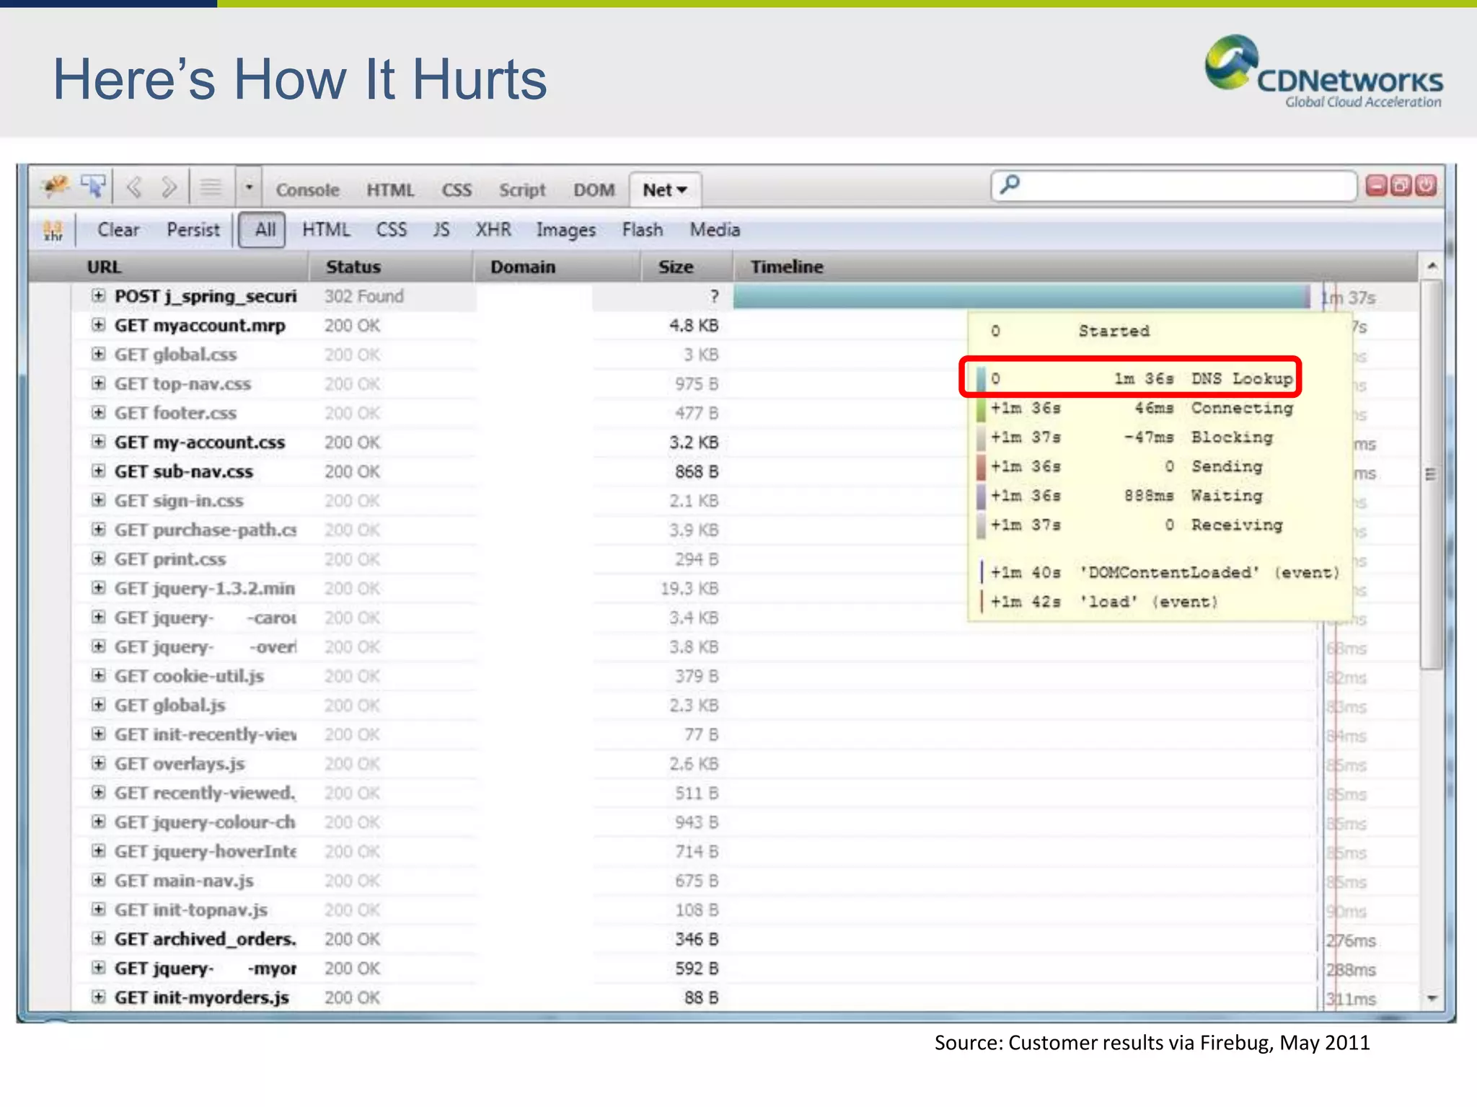The image size is (1477, 1107).
Task: Click the POST request timeline bar
Action: (x=1021, y=297)
